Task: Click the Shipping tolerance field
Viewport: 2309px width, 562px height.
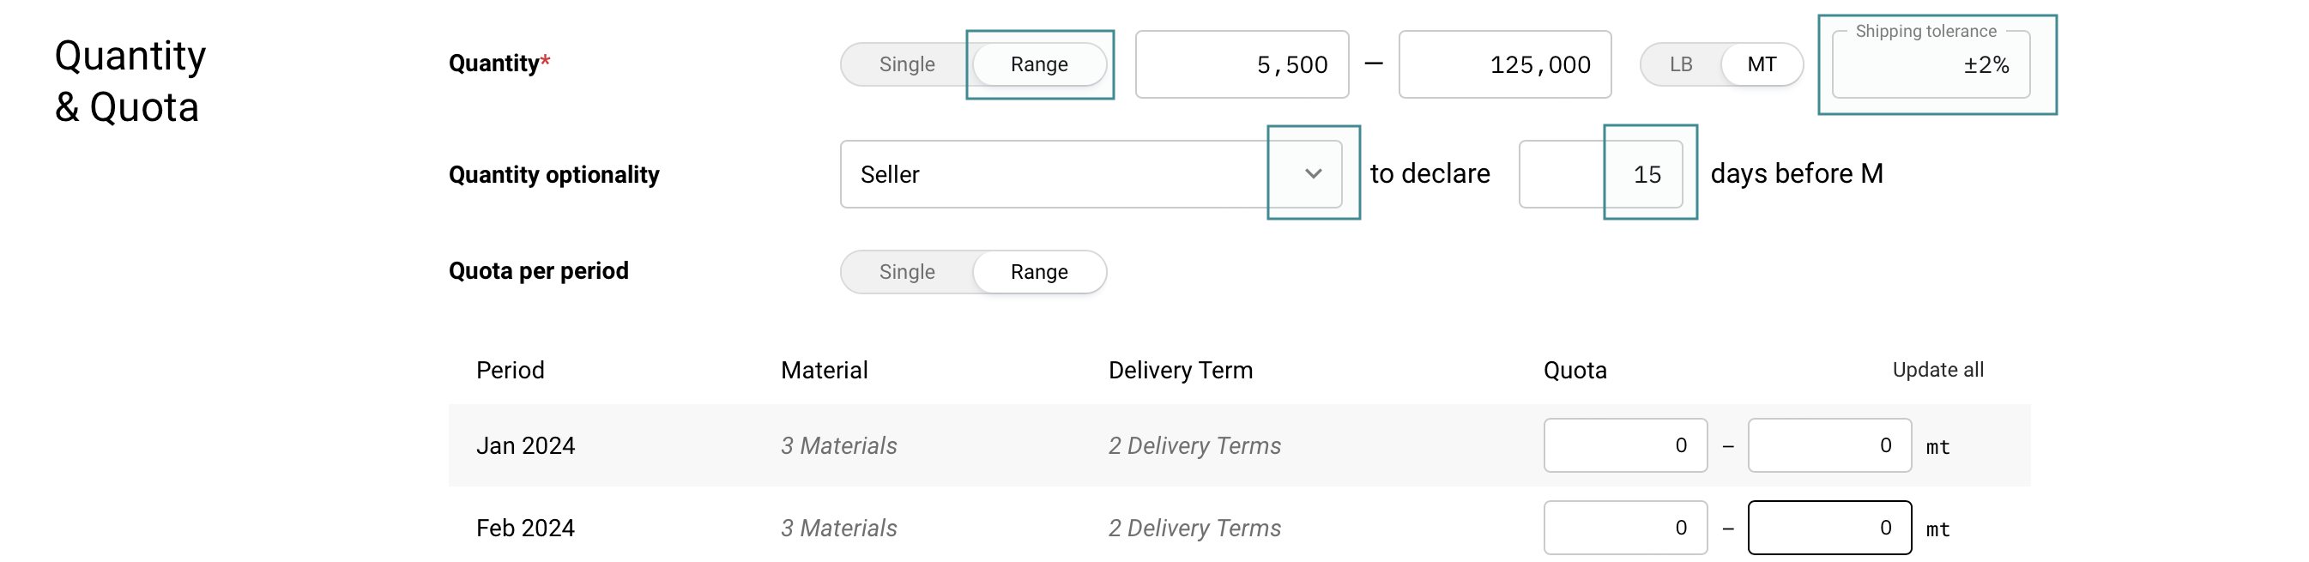Action: [1930, 66]
